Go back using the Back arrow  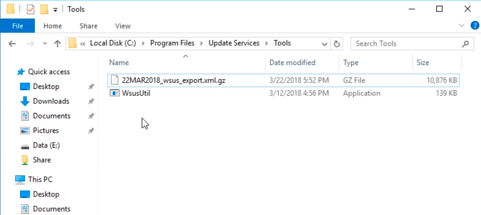(12, 44)
